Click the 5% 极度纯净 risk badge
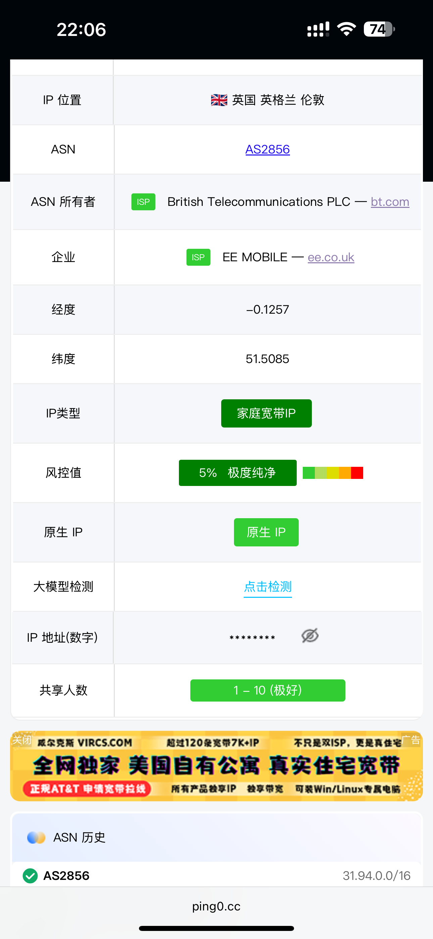Image resolution: width=433 pixels, height=939 pixels. coord(238,473)
